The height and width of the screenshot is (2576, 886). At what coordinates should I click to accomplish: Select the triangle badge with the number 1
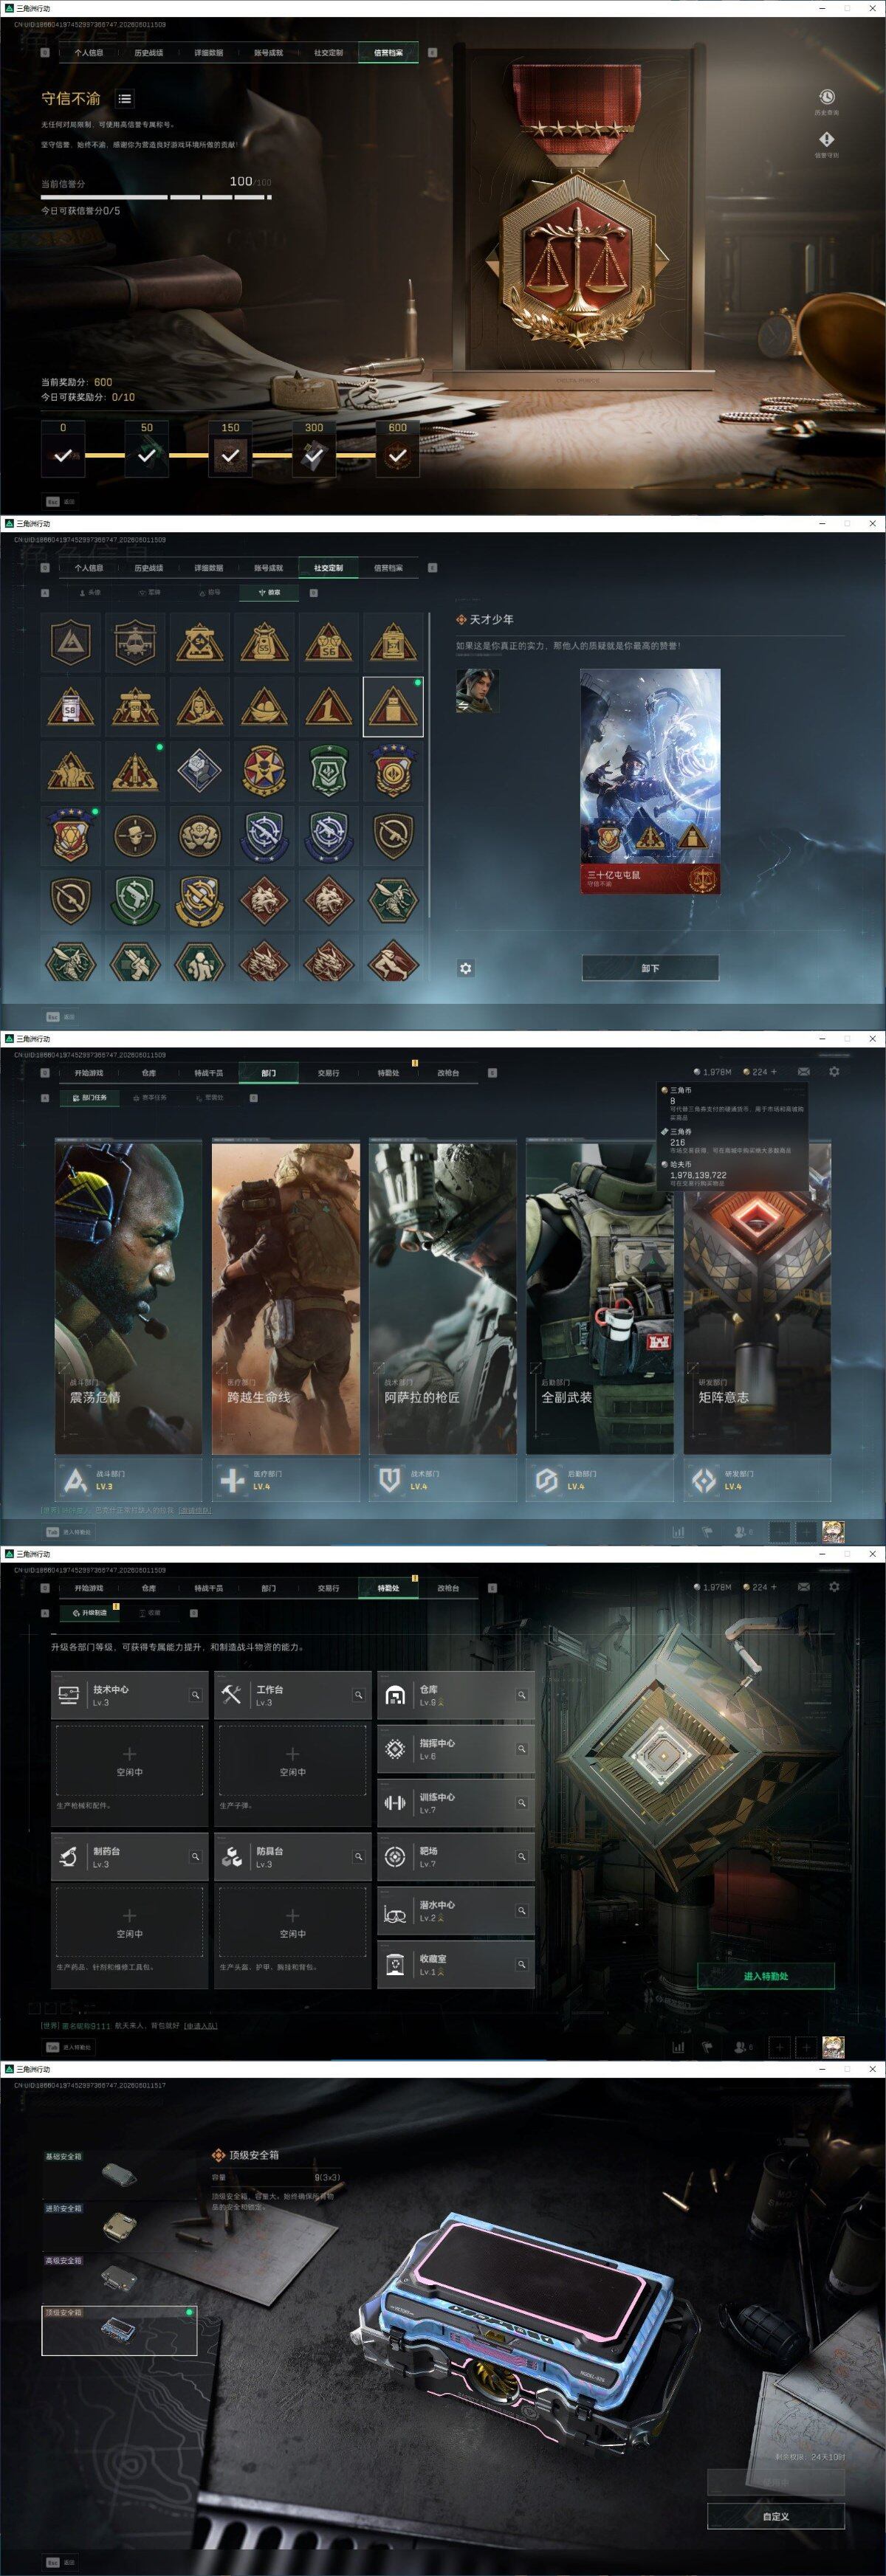click(x=328, y=706)
